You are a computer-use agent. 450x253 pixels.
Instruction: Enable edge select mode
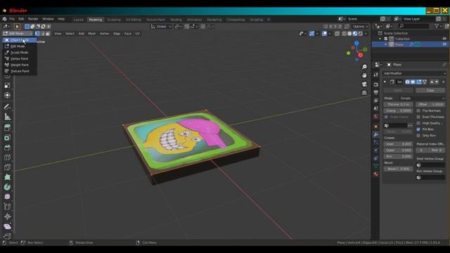(42, 34)
